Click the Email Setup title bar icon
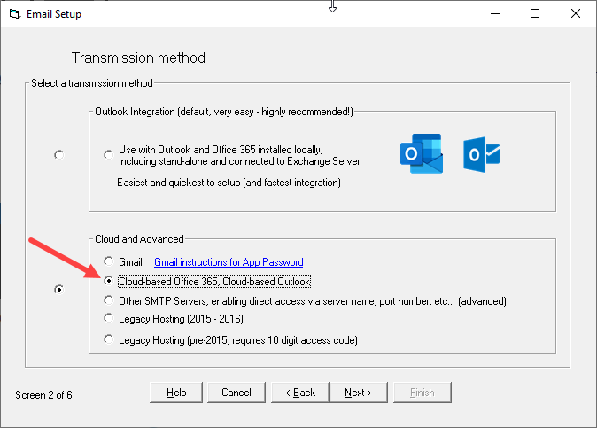Viewport: 597px width, 428px height. (x=14, y=14)
